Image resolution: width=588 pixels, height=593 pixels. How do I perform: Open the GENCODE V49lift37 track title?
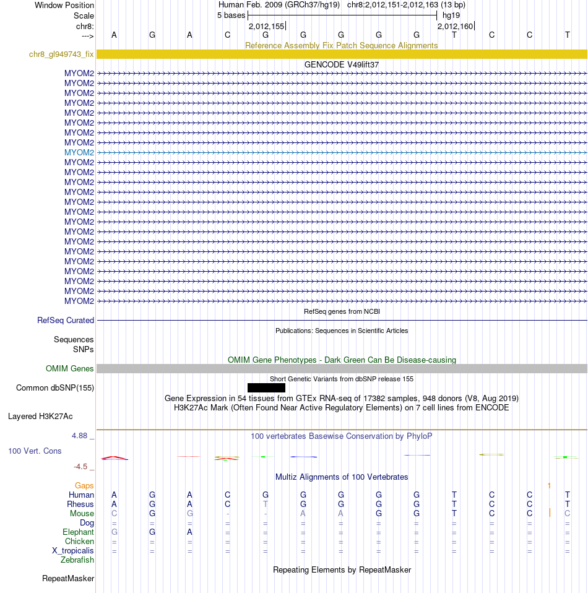pyautogui.click(x=342, y=64)
